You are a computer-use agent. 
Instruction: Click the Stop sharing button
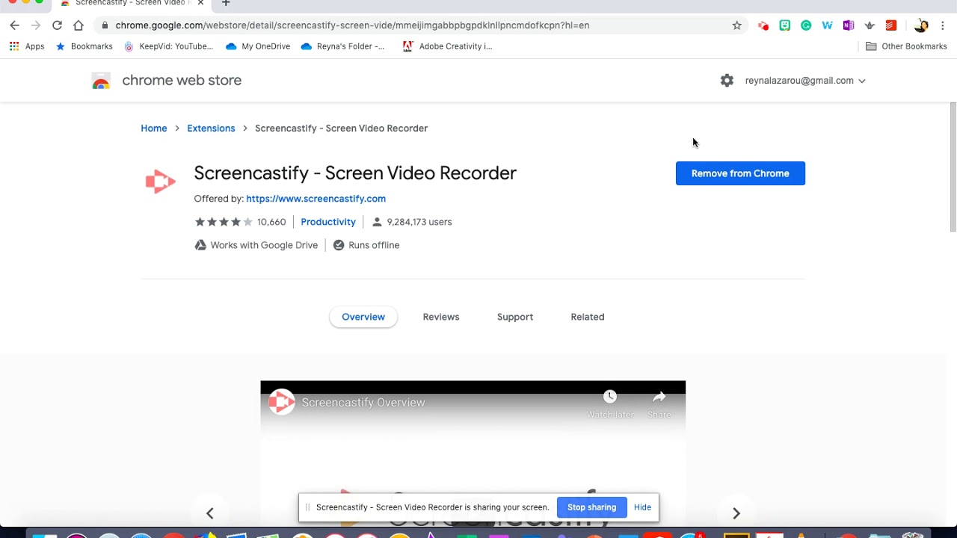pos(591,507)
